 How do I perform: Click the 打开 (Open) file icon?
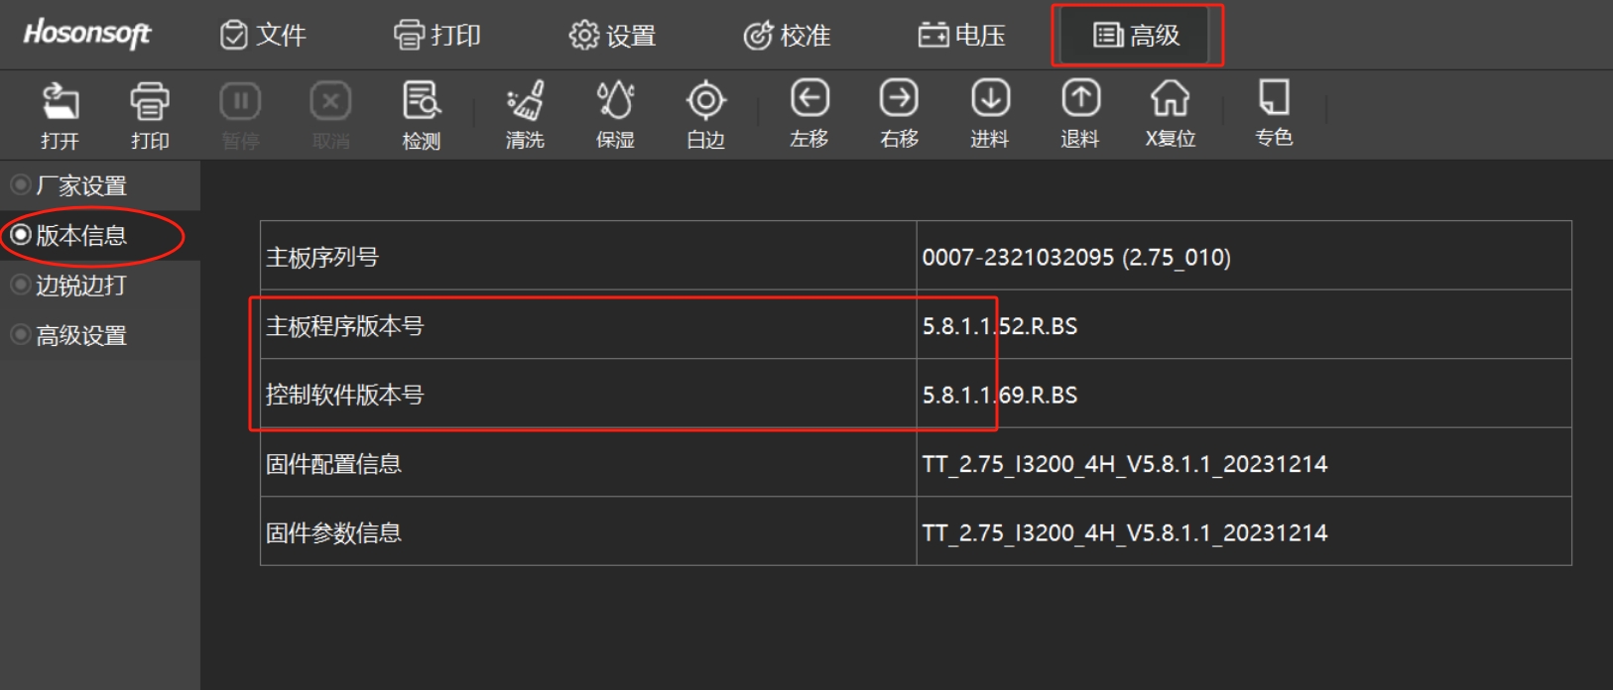tap(60, 114)
